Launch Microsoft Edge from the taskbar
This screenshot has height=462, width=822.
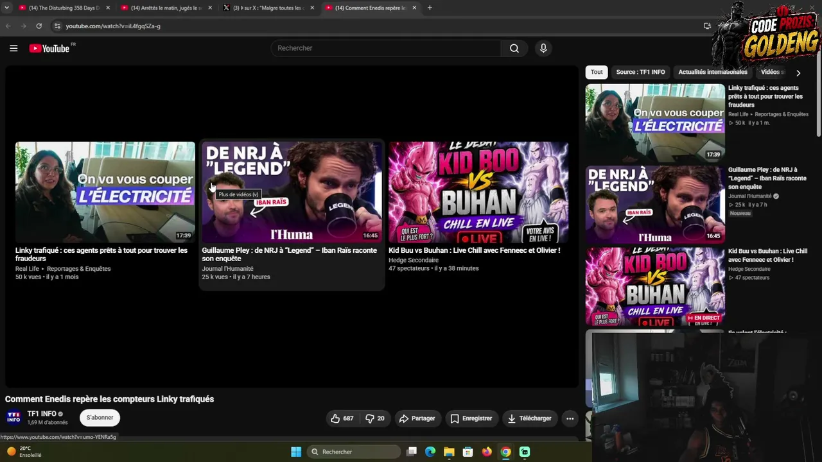[430, 452]
